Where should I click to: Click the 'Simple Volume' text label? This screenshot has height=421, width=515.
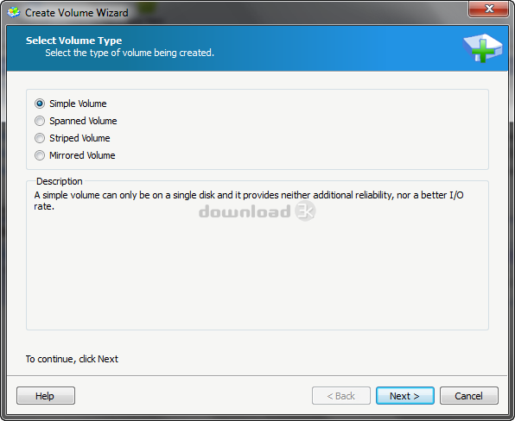[78, 104]
